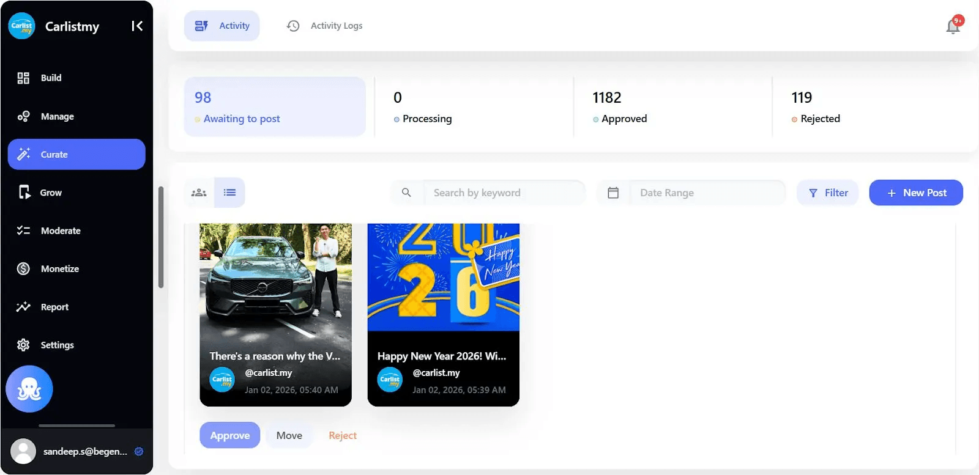This screenshot has width=979, height=475.
Task: Show the 119 Rejected posts
Action: [x=871, y=106]
